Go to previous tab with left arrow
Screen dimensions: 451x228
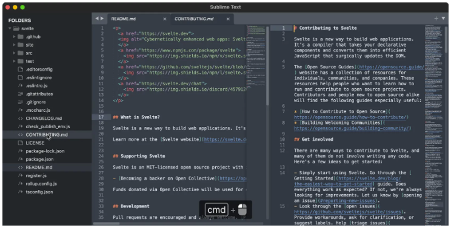click(x=97, y=19)
